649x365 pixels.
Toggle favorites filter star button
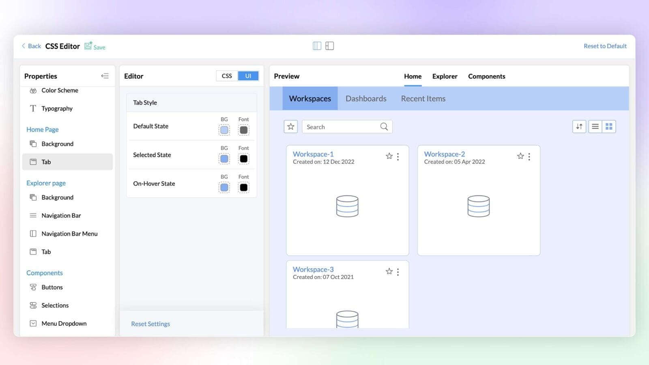point(291,127)
